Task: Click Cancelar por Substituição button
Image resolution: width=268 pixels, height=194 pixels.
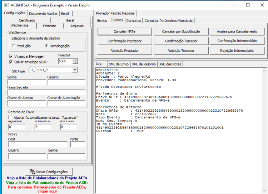Action: (181, 32)
